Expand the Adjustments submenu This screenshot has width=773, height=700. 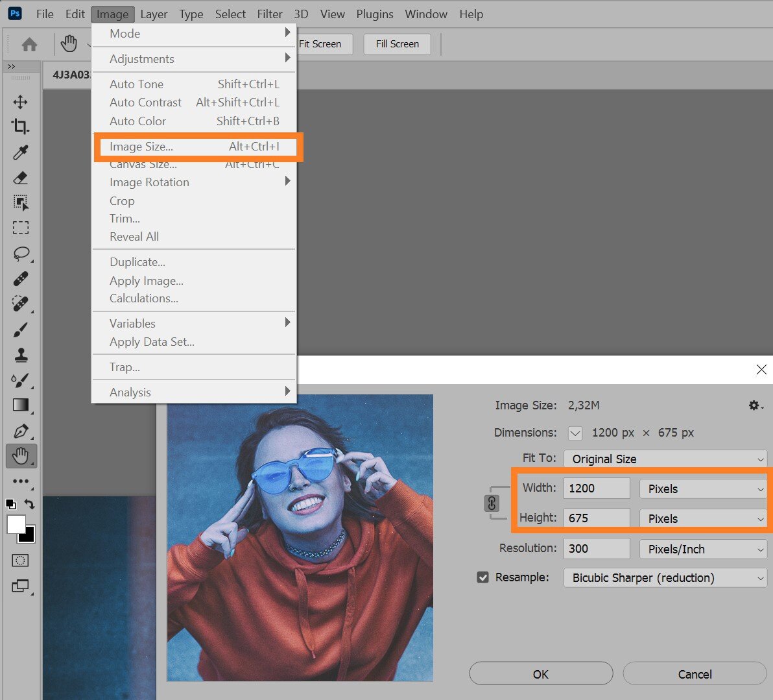coord(194,58)
